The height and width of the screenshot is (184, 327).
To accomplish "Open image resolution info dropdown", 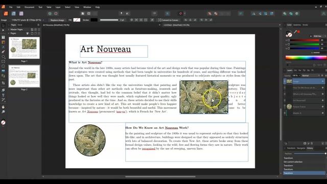I will pos(43,20).
